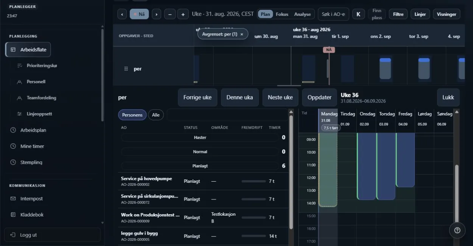This screenshot has width=473, height=246.
Task: Jump to 'Denne uka'
Action: tap(240, 97)
